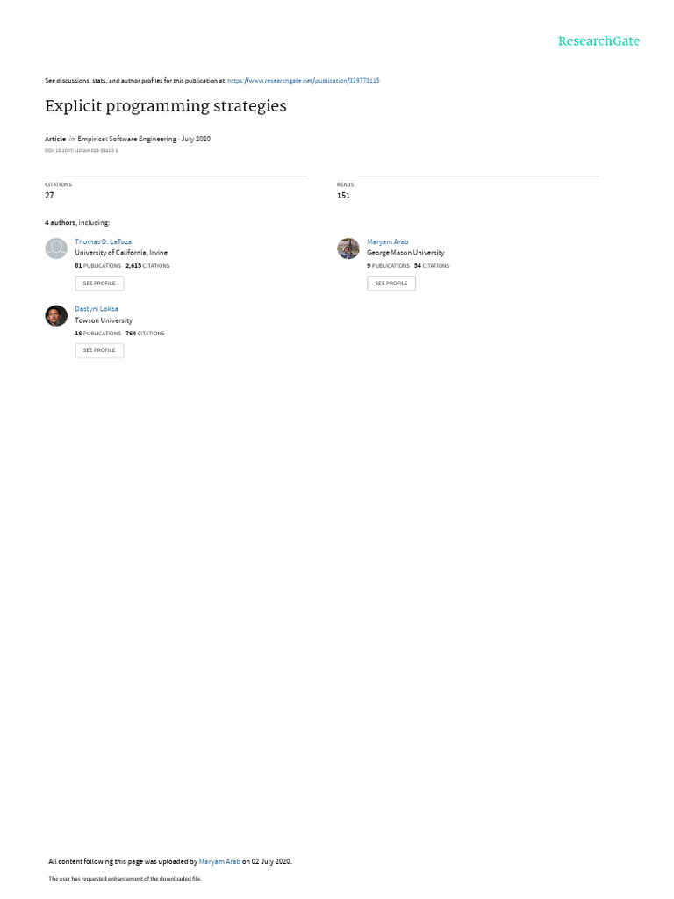Click George Mason University affiliation
The height and width of the screenshot is (899, 674).
(405, 253)
